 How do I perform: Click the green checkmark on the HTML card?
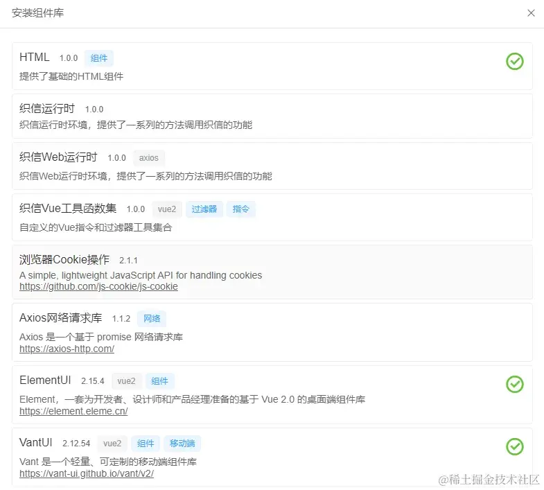(514, 62)
